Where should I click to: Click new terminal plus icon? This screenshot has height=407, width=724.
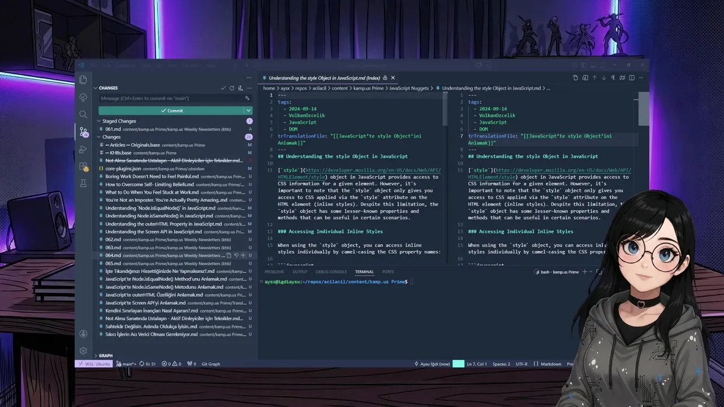(x=585, y=272)
